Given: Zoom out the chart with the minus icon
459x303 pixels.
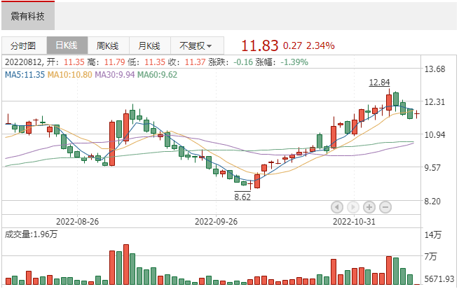Looking at the screenshot, I should (x=385, y=206).
